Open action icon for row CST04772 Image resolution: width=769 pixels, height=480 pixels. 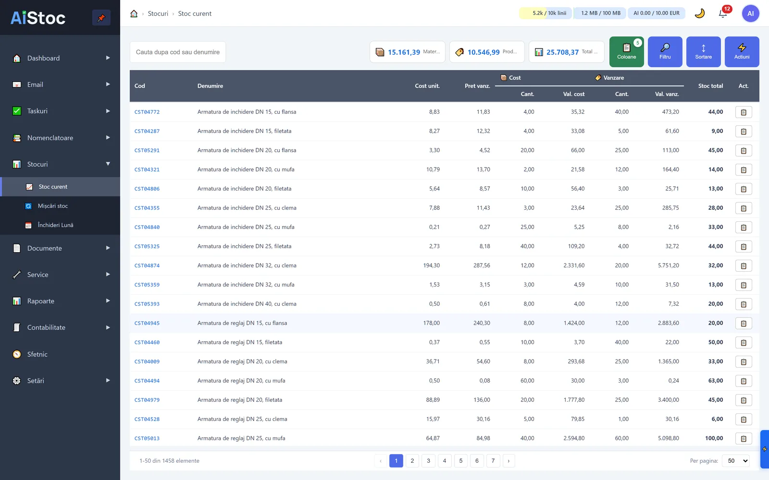click(x=744, y=112)
